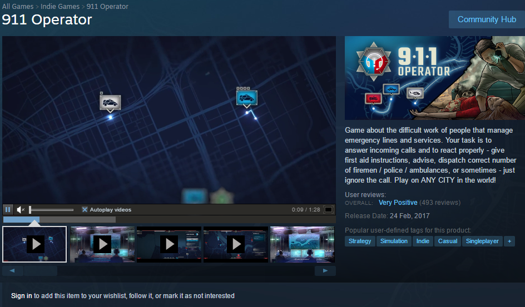
Task: Open the fifth screenshot thumbnail
Action: coord(303,244)
